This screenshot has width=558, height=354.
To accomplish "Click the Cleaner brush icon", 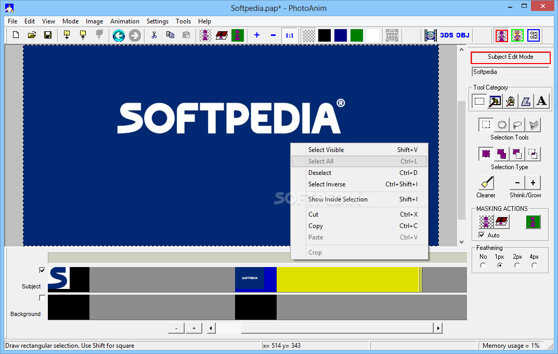I will 486,183.
